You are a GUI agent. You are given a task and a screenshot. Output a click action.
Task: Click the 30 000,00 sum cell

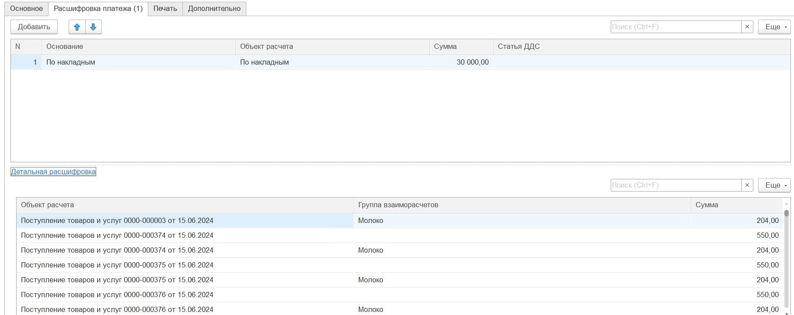pyautogui.click(x=461, y=62)
